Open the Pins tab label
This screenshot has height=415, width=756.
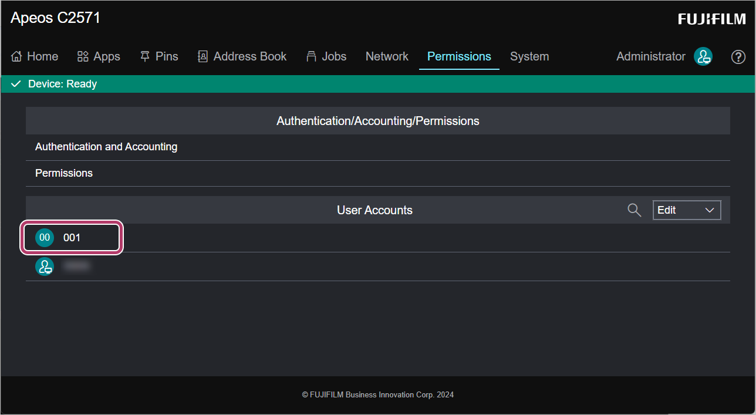click(x=167, y=56)
